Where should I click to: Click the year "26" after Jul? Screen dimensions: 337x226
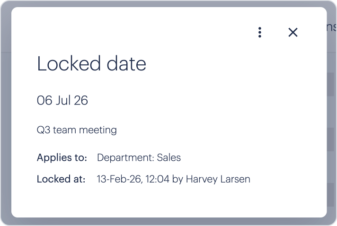point(81,101)
